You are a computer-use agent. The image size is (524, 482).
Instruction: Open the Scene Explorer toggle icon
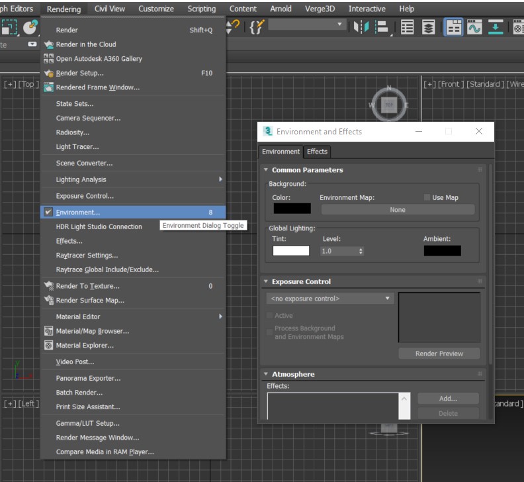tap(407, 26)
